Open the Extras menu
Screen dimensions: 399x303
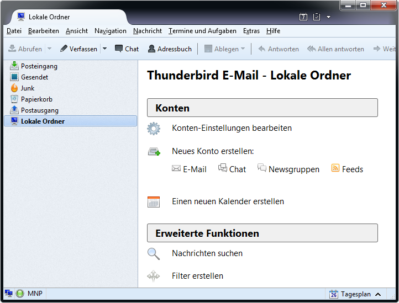[x=251, y=31]
